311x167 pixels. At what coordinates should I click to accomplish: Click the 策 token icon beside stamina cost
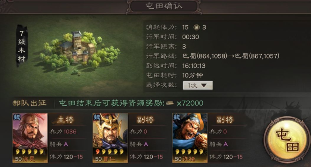[196, 27]
